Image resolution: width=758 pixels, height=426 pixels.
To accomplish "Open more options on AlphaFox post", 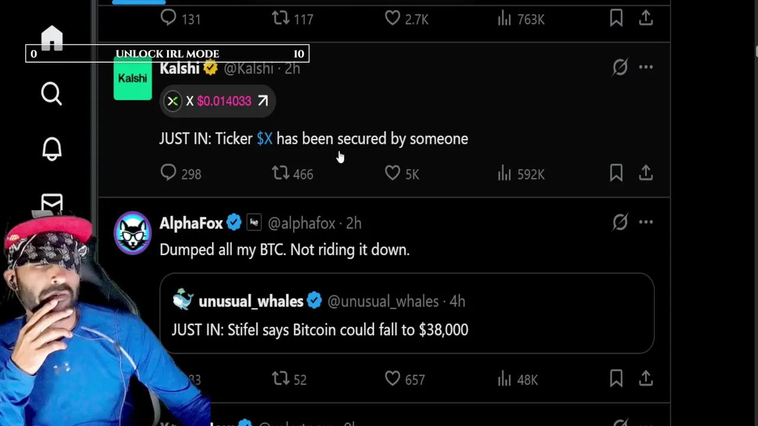I will pyautogui.click(x=645, y=222).
